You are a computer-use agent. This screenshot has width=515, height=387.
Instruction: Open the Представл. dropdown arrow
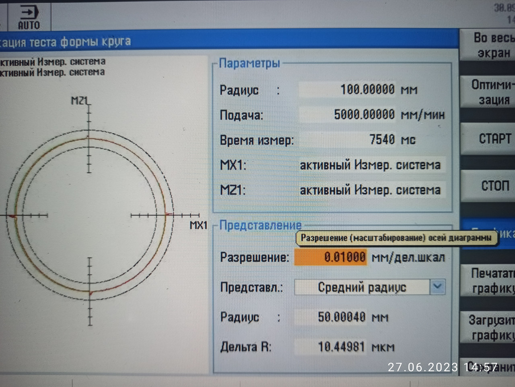click(x=438, y=287)
